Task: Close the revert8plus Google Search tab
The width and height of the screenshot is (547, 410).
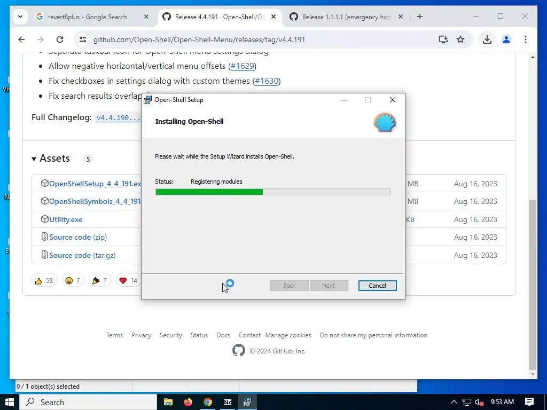Action: [x=146, y=17]
